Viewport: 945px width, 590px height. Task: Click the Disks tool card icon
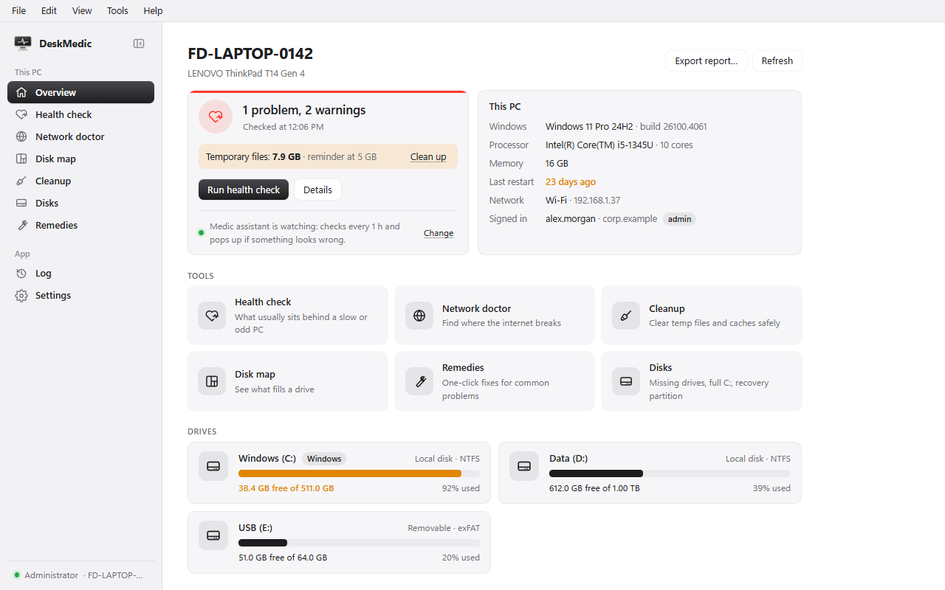coord(626,381)
